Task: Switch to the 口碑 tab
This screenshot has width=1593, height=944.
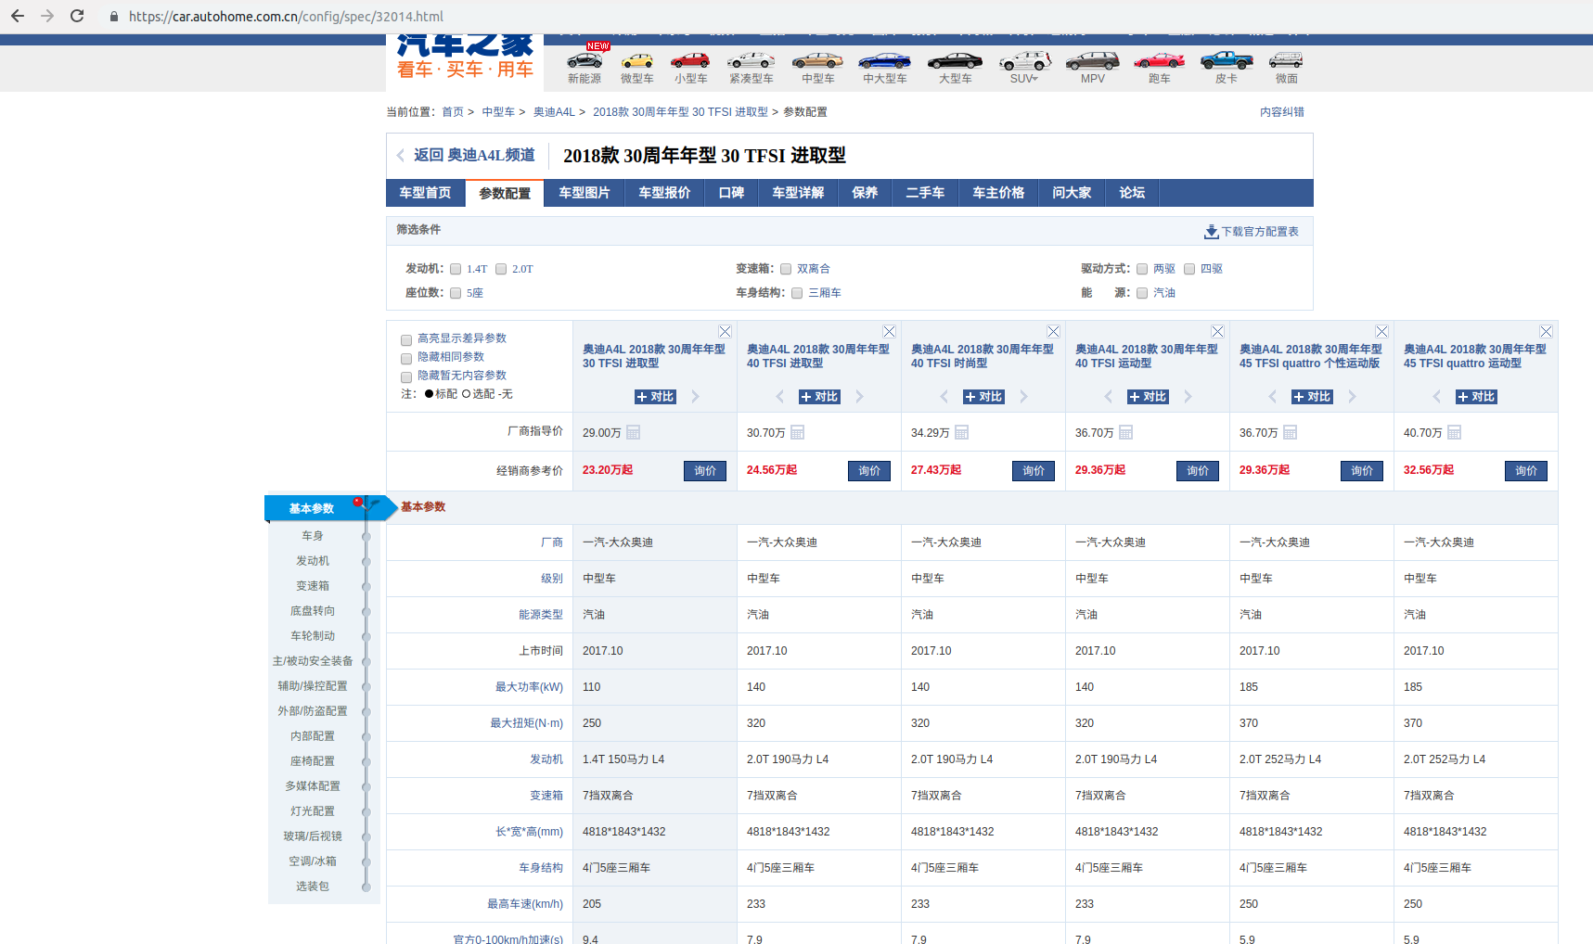Action: point(731,193)
